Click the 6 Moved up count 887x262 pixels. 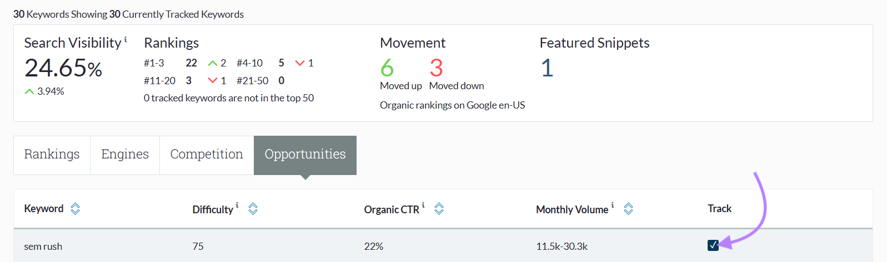(x=387, y=68)
